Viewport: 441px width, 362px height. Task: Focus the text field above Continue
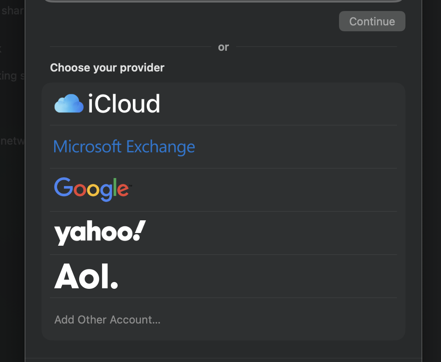coord(223,1)
